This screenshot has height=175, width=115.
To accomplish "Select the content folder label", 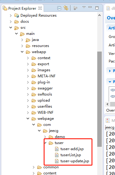I will pos(50,173).
